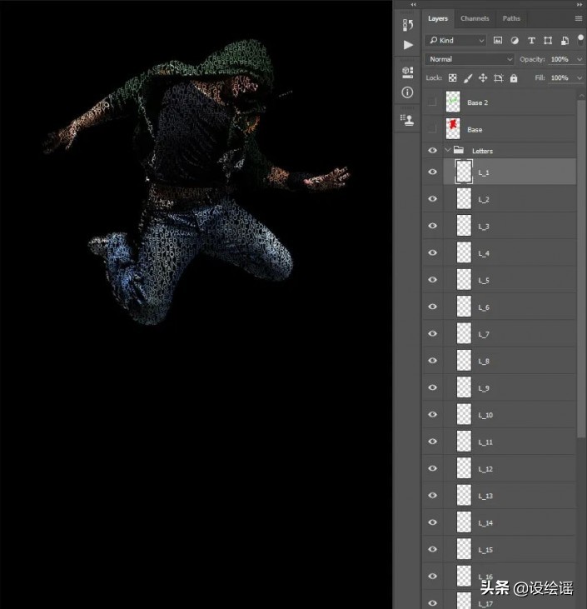The width and height of the screenshot is (587, 609).
Task: Filter layers by type (text) layers
Action: pos(531,40)
